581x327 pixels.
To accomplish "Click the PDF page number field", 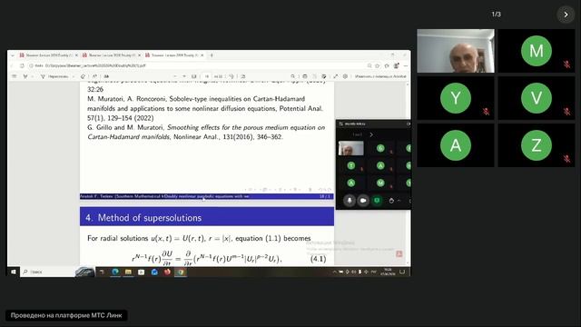I will tap(207, 76).
